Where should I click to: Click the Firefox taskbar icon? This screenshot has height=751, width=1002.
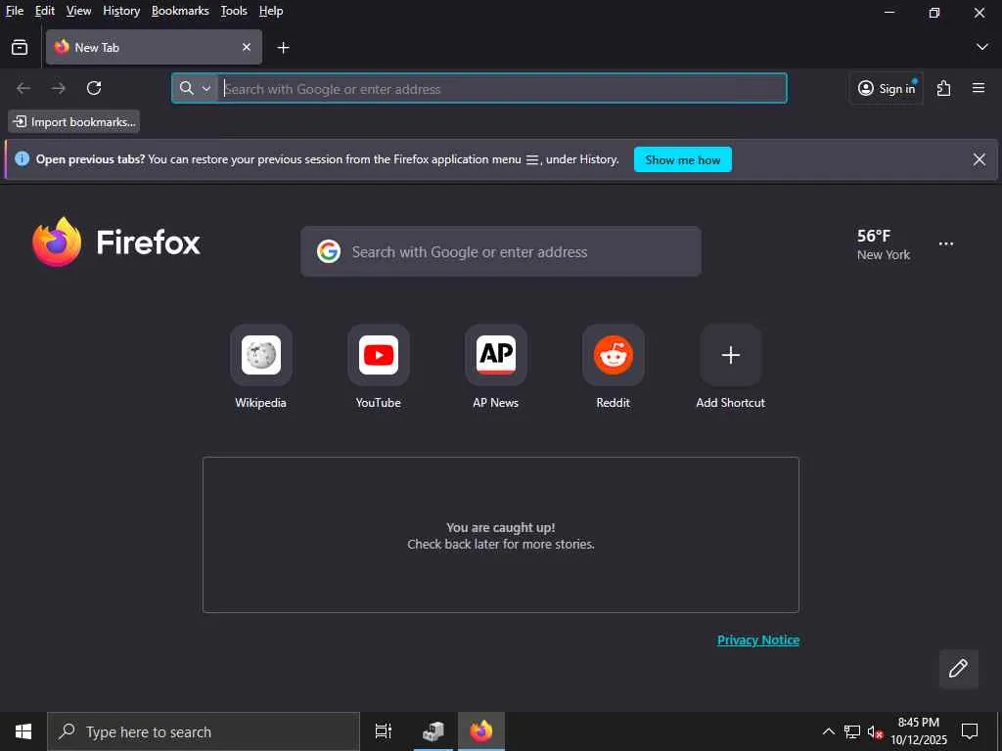click(481, 731)
